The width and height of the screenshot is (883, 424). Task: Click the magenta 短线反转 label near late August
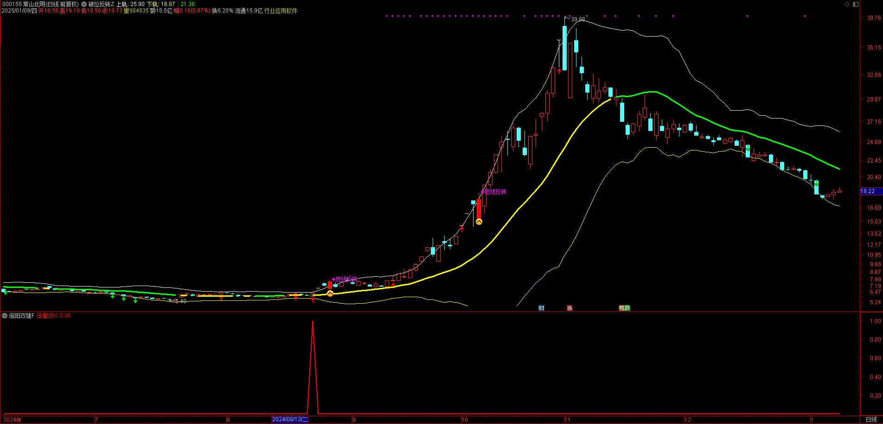point(345,280)
